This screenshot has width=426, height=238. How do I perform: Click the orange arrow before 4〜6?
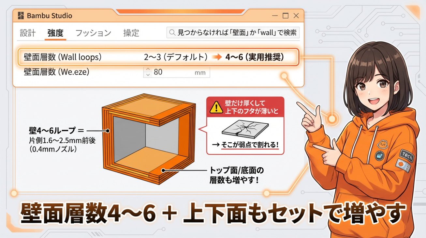[217, 57]
